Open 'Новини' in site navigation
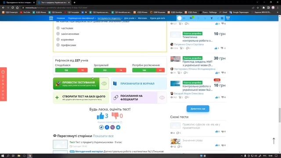281x158 pixels. coord(61,18)
